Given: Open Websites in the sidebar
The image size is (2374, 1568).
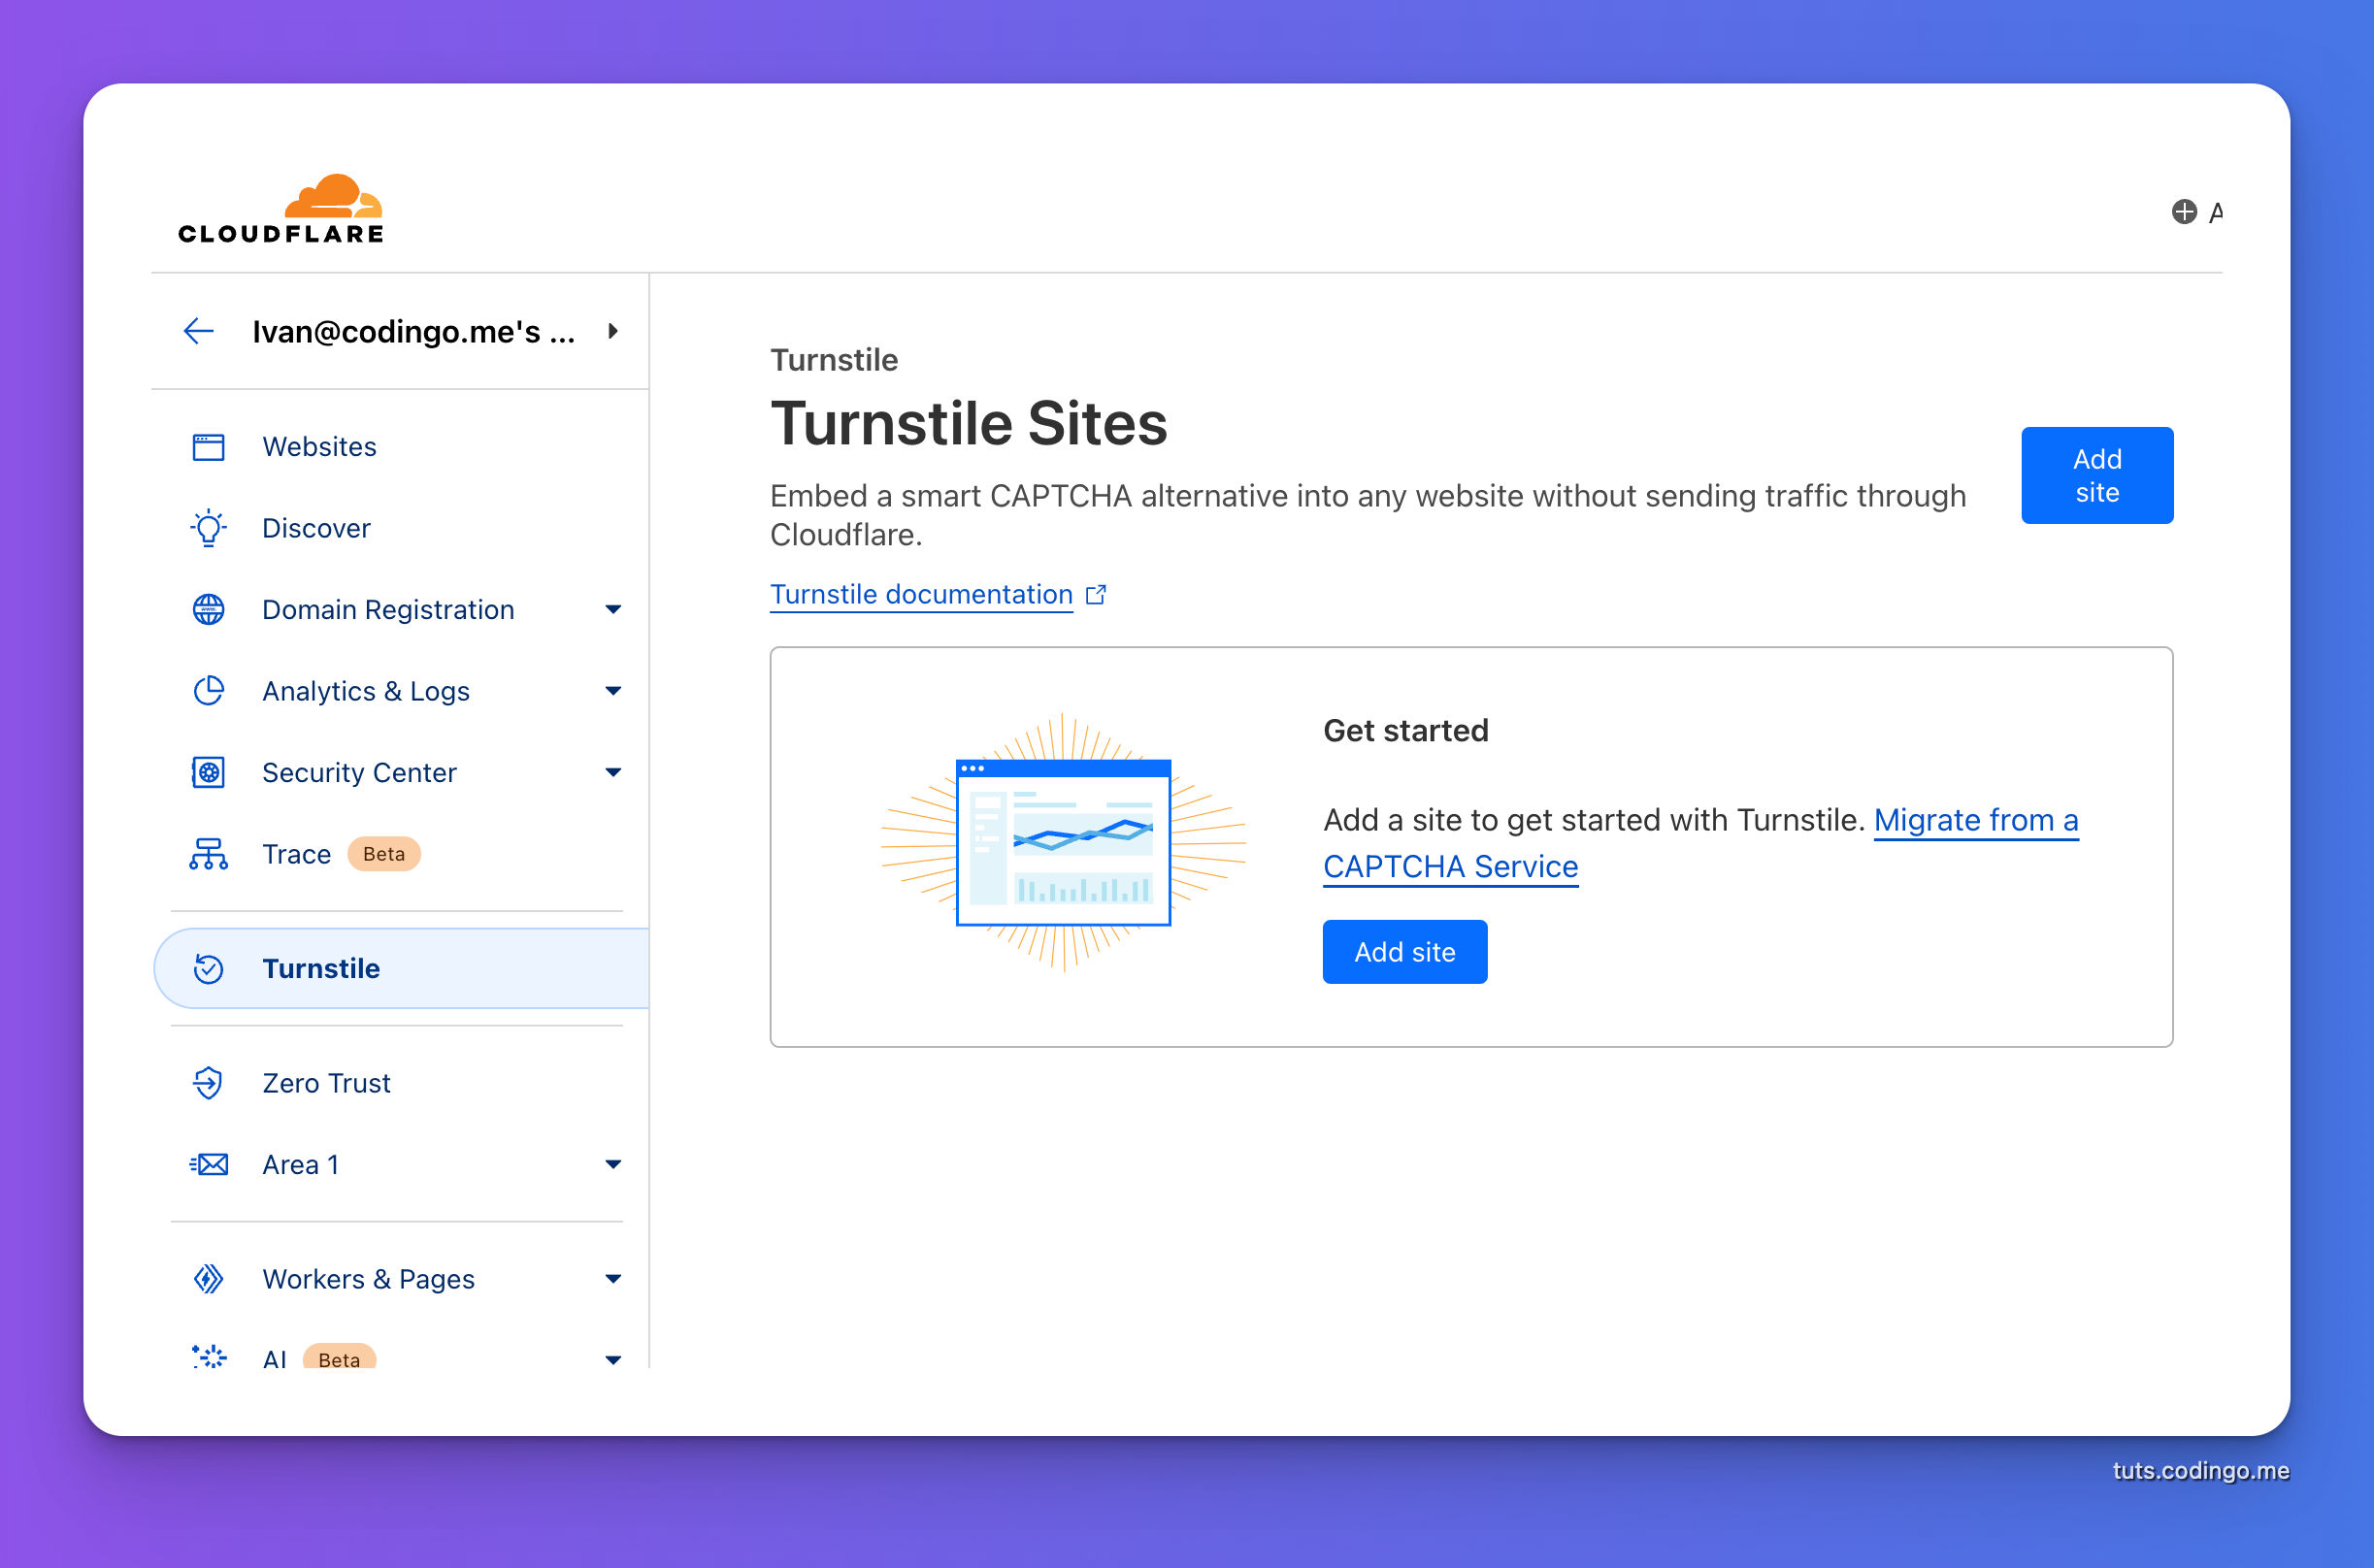Looking at the screenshot, I should click(x=400, y=447).
